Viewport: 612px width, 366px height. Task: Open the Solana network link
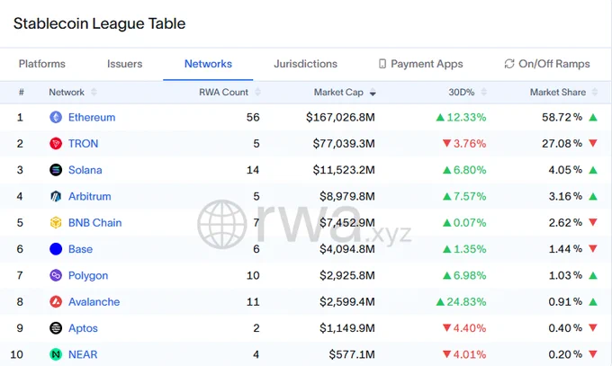pos(85,170)
